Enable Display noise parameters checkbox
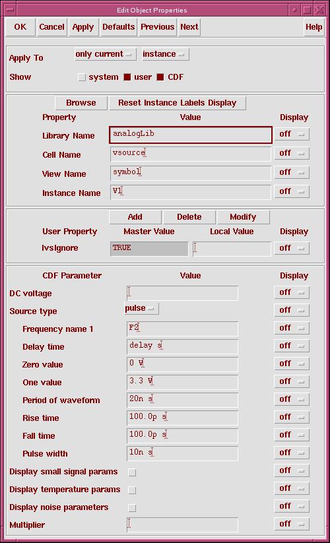Image resolution: width=330 pixels, height=543 pixels. 132,508
